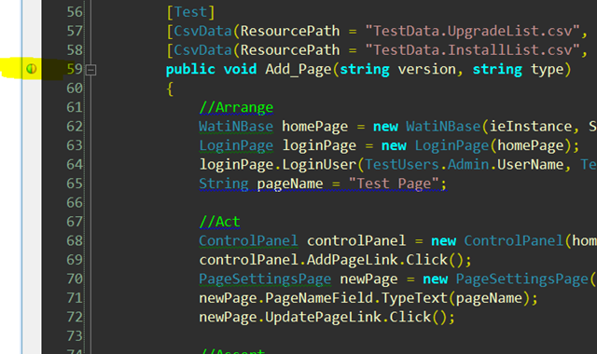Click line number 66 in the gutter

(75, 203)
